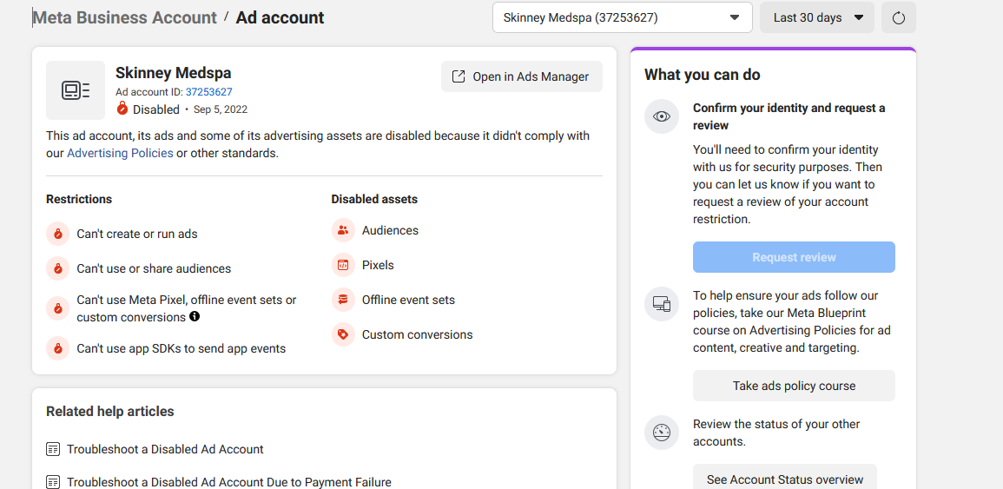Open the Skinney Medspa account dropdown
The height and width of the screenshot is (489, 1003).
point(623,18)
